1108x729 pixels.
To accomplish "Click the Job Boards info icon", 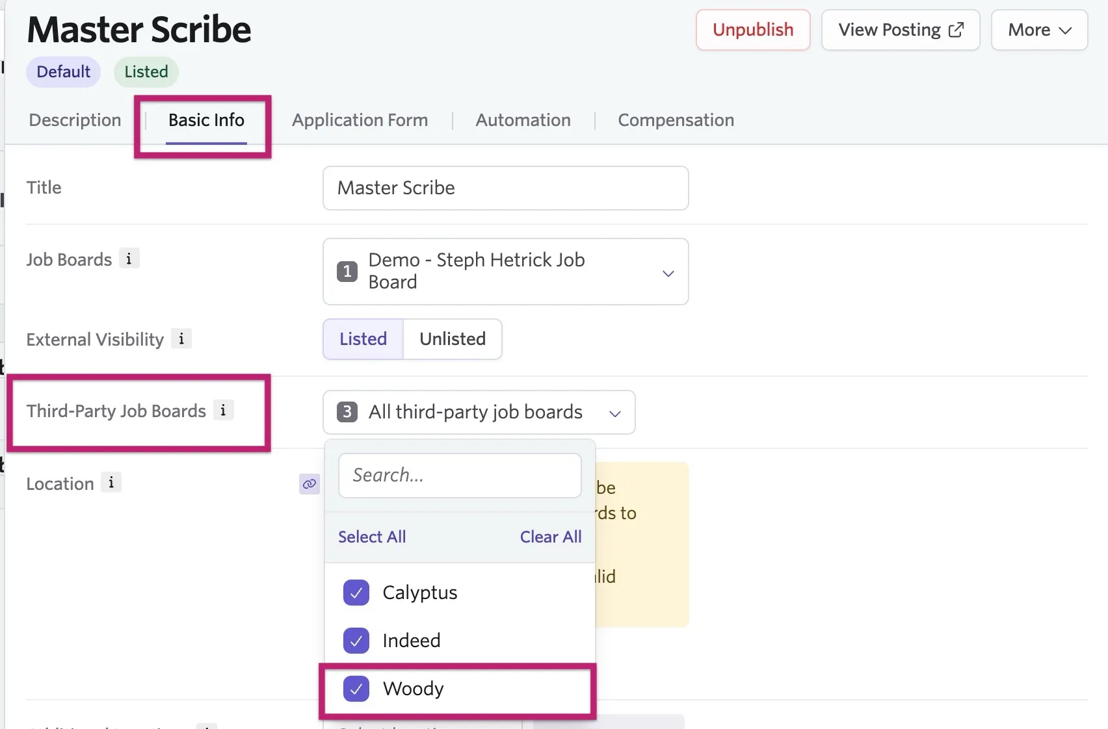I will tap(129, 259).
